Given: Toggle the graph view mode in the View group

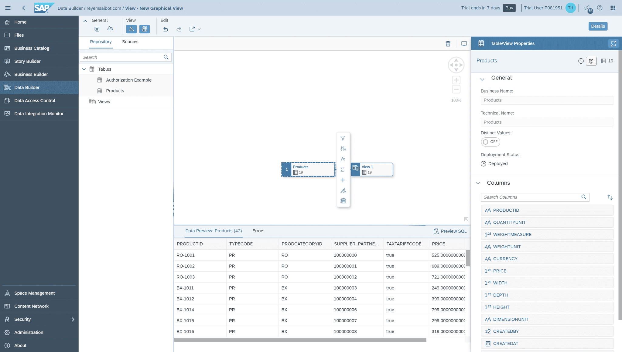Looking at the screenshot, I should point(131,29).
